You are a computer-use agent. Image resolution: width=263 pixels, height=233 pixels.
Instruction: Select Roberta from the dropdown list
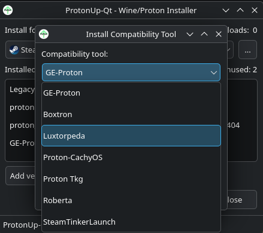(131, 200)
